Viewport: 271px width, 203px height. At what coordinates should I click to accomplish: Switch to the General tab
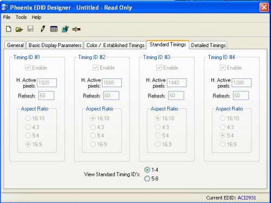click(15, 45)
